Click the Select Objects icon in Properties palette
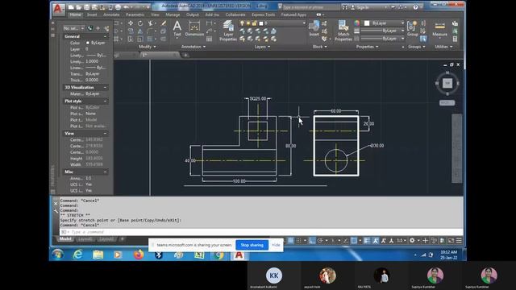Viewport: 516px width, 290px height. coord(98,28)
